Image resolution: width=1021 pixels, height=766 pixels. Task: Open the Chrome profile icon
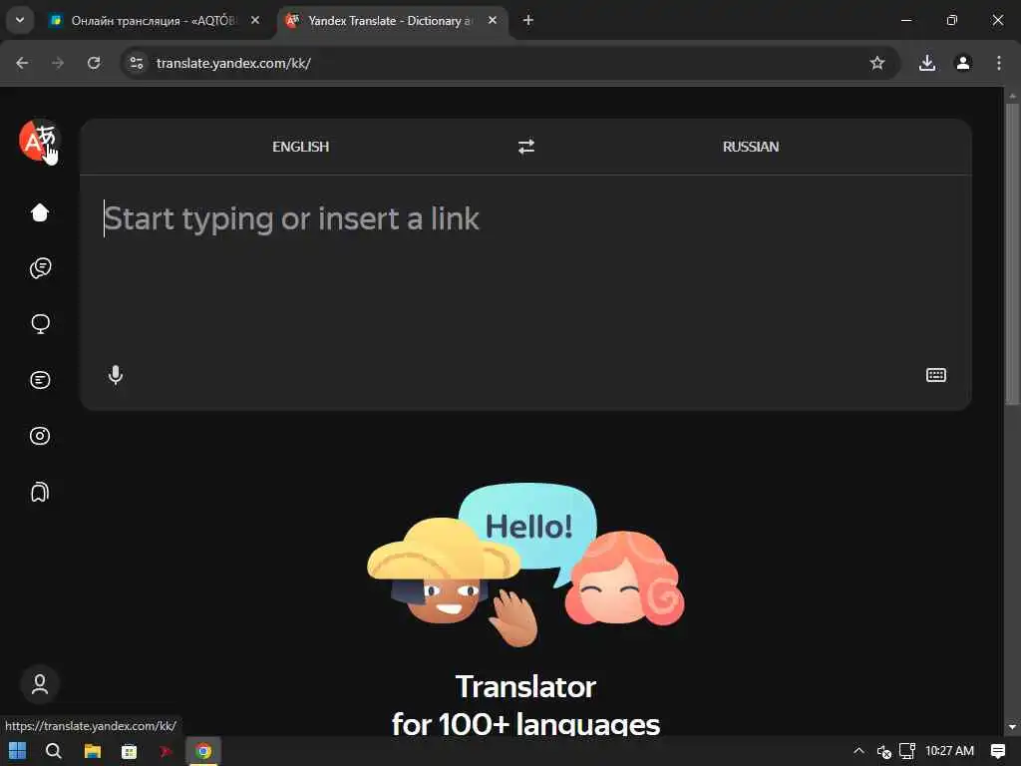963,63
